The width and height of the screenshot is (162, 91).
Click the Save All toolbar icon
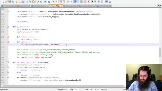pos(13,2)
